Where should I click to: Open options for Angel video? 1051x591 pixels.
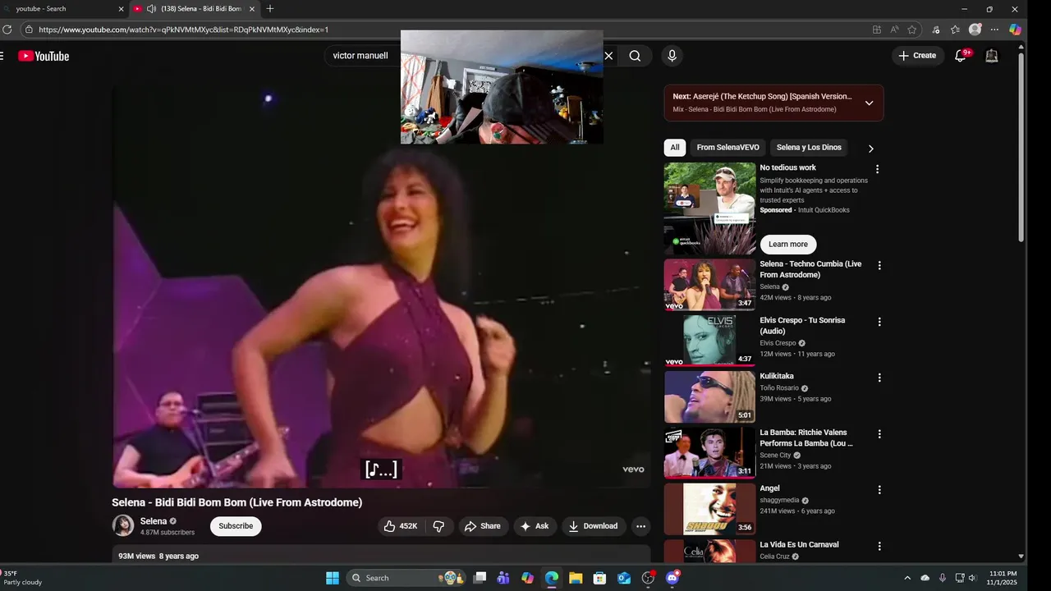[879, 490]
